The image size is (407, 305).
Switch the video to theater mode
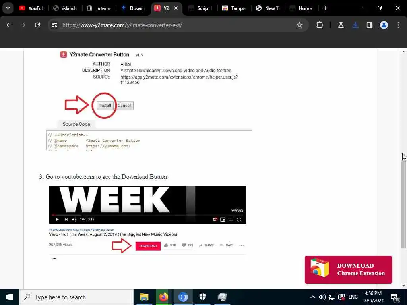point(231,219)
